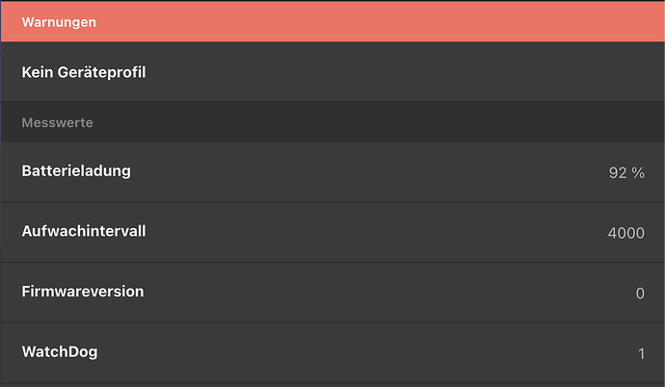Click the 4000 wake interval value
This screenshot has height=387, width=665.
click(626, 233)
